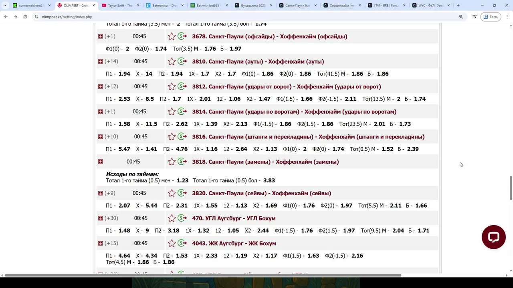Expand markets grid for event 3810 (+14)
The height and width of the screenshot is (288, 513).
(x=100, y=62)
